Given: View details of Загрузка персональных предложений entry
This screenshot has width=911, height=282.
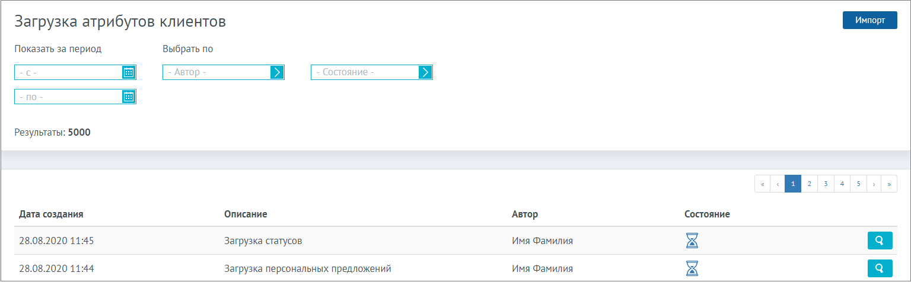Looking at the screenshot, I should coord(880,268).
